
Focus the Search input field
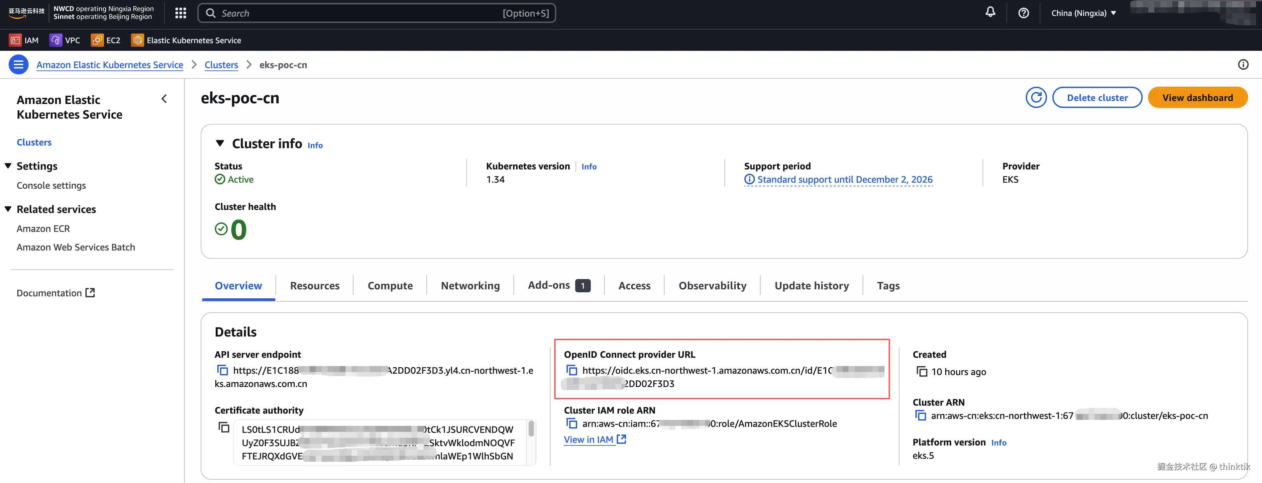click(x=377, y=13)
